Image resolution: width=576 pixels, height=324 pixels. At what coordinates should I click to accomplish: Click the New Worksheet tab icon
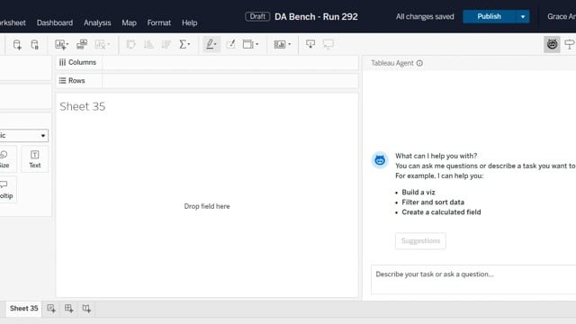coord(51,309)
